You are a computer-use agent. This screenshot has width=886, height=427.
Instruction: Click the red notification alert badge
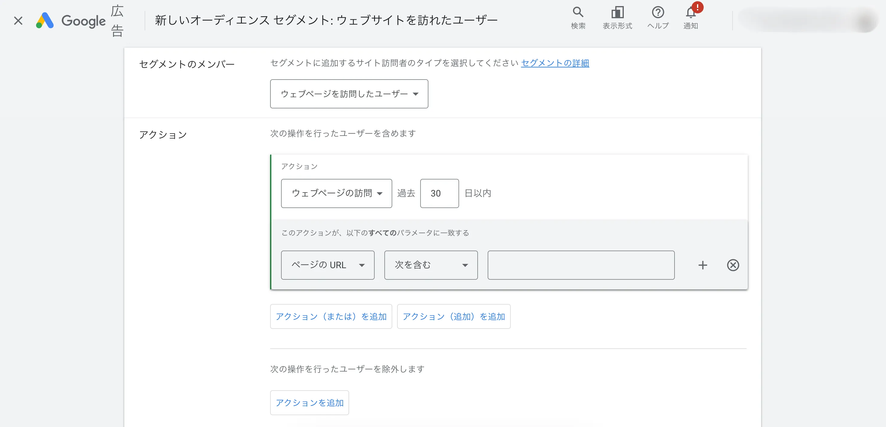(x=698, y=7)
